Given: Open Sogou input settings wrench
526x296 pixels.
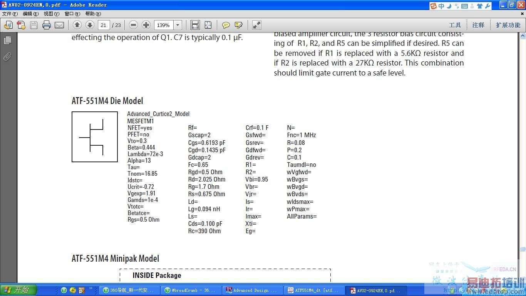Looking at the screenshot, I should tap(487, 6).
